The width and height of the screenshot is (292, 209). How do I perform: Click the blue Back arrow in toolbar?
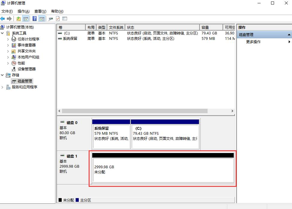point(2,19)
